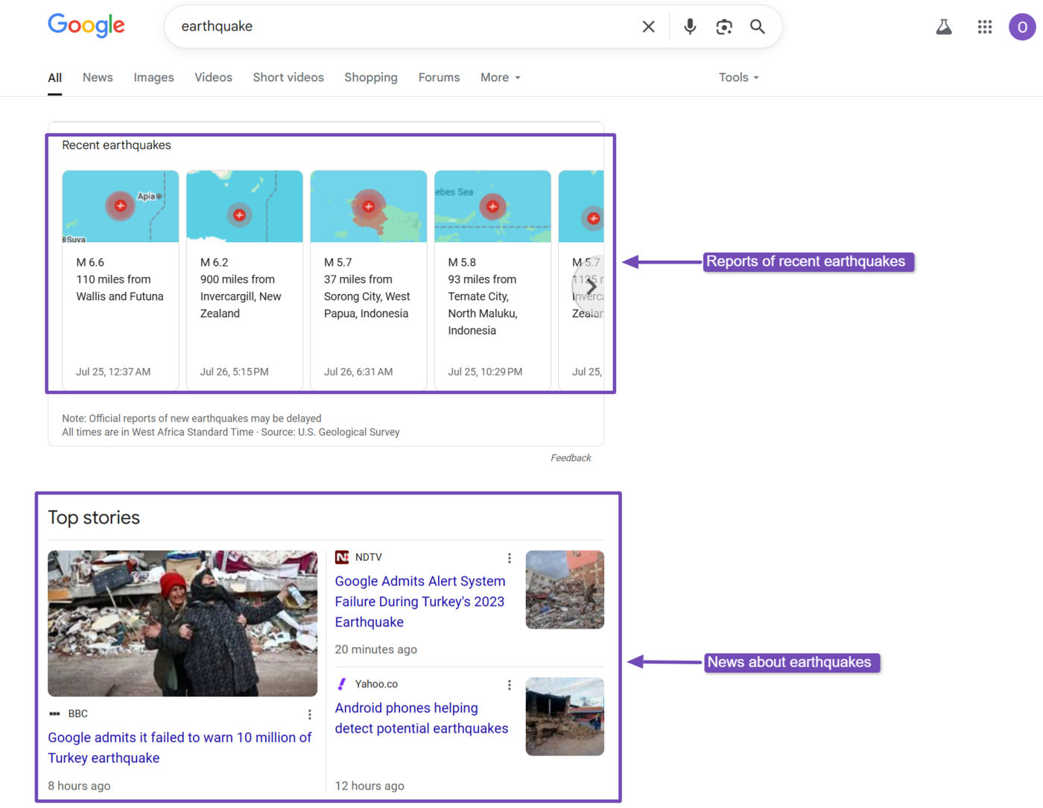Click the NDTV story thumbnail image

point(565,590)
